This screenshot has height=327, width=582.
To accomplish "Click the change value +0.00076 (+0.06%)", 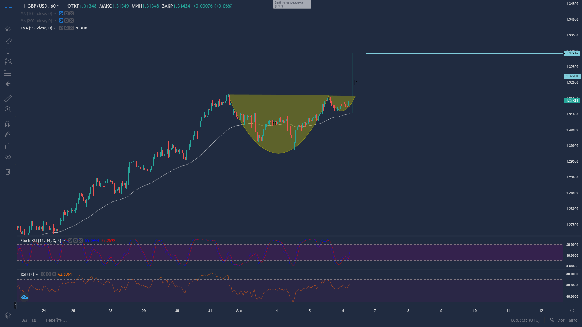I will click(213, 6).
